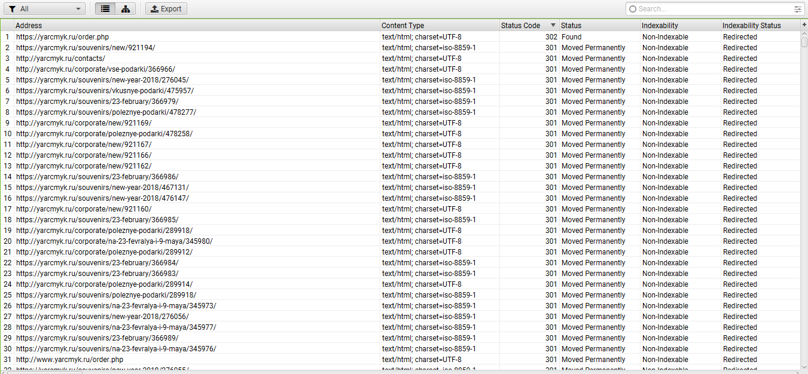Sort by the Address column header

(x=197, y=26)
